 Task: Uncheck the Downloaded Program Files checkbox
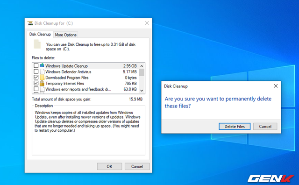point(36,77)
